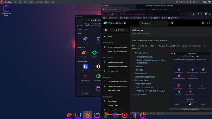Viewport: 212px width, 119px height.
Task: Open Install Garuda Linux desktop icon
Action: [x=6, y=10]
